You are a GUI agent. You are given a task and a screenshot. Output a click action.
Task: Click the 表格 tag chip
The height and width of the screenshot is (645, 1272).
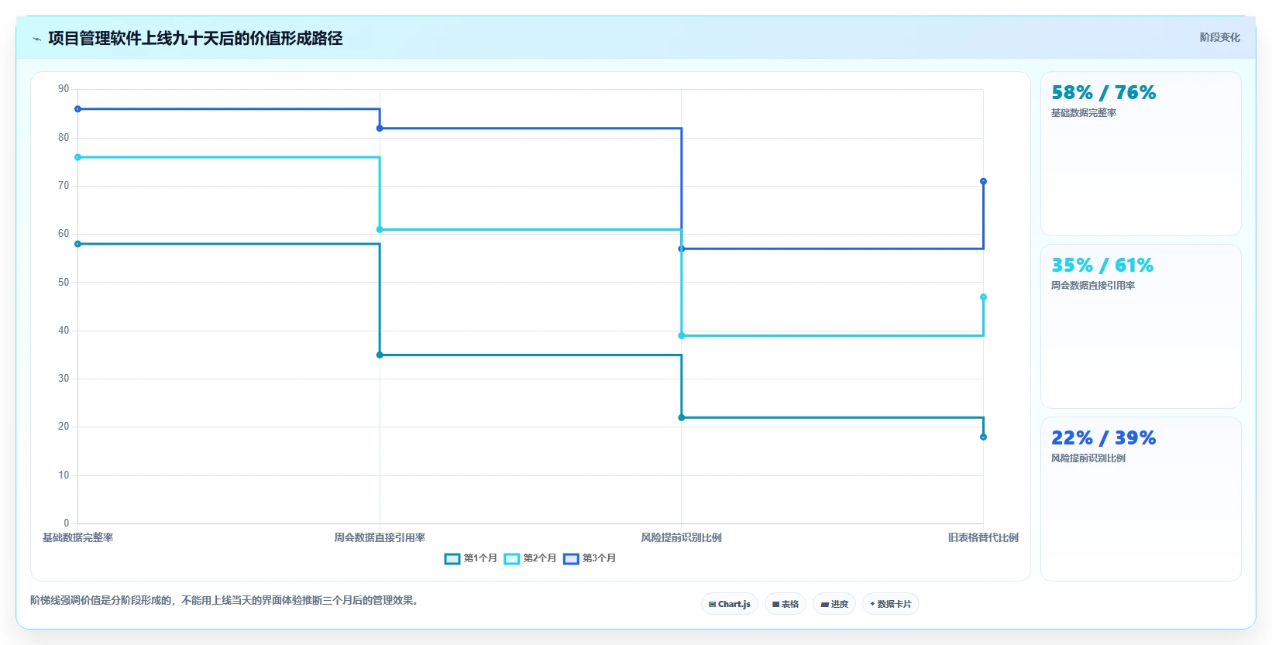[x=786, y=604]
